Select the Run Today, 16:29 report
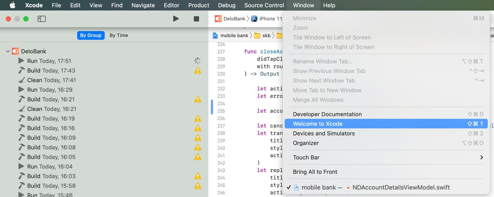The width and height of the screenshot is (494, 197). [104, 90]
